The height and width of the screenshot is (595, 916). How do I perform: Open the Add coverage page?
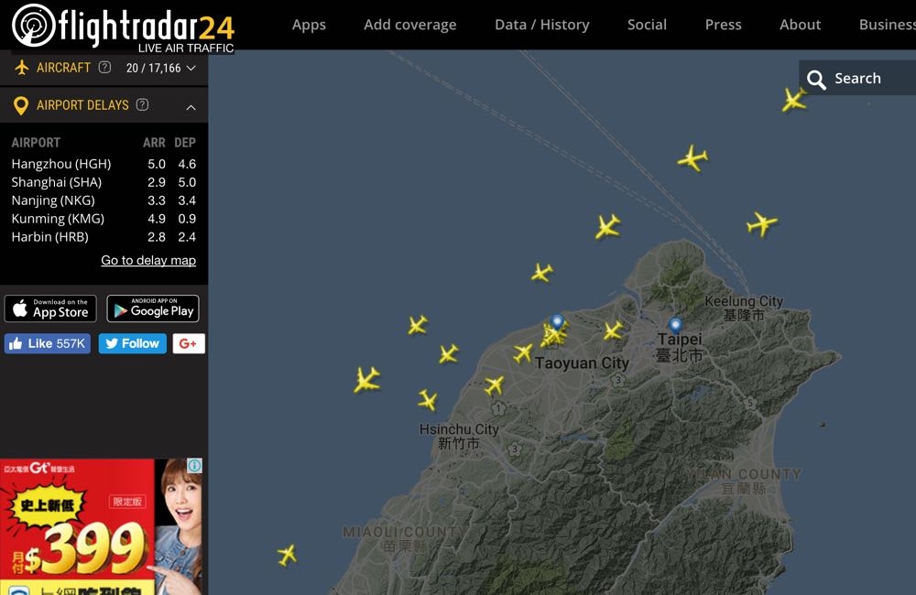409,25
